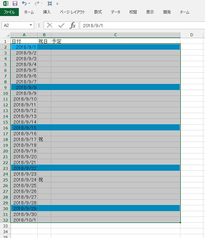Select column B header
This screenshot has height=238, width=205.
[x=44, y=35]
